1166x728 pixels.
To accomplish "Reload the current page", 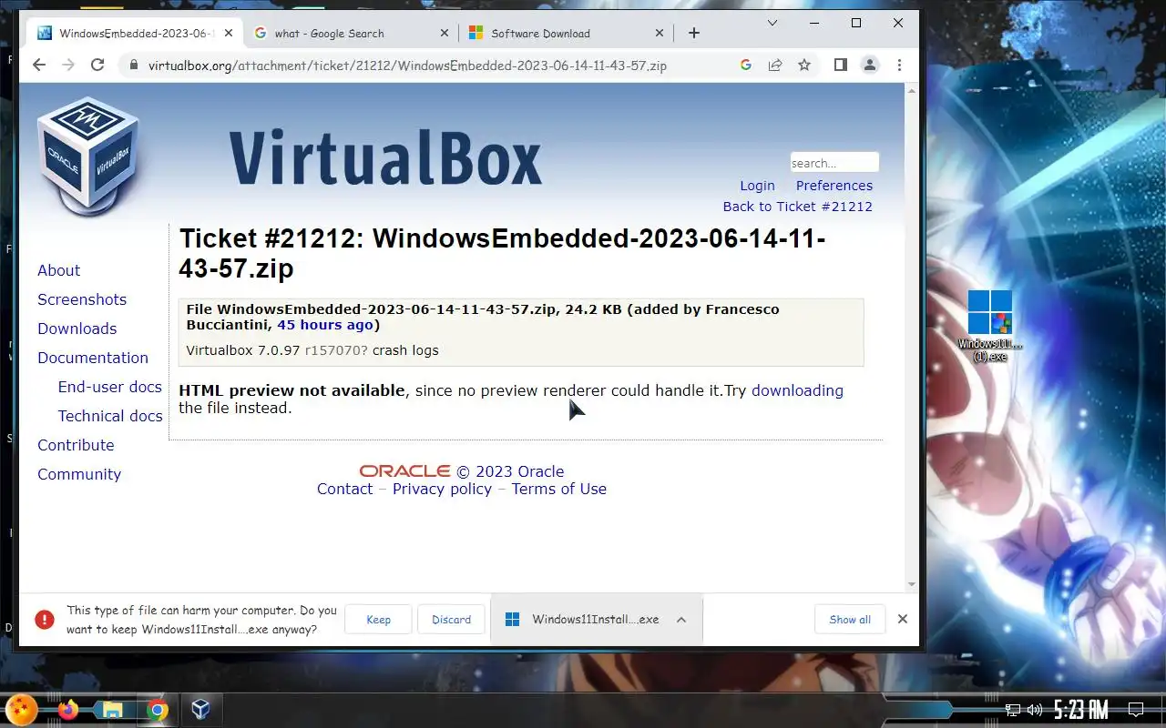I will [x=97, y=66].
